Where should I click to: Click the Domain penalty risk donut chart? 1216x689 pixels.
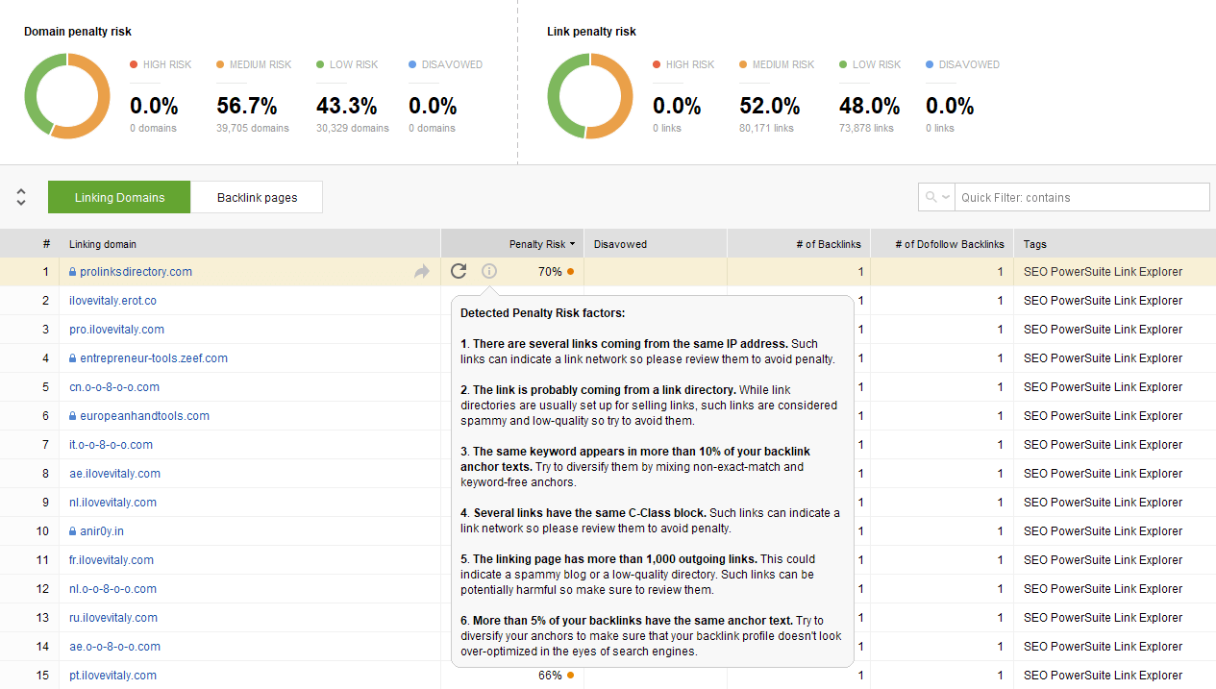(67, 96)
